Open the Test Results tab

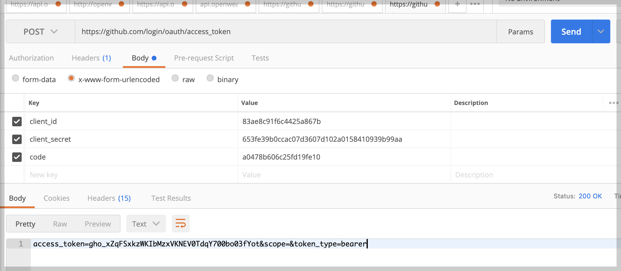171,198
